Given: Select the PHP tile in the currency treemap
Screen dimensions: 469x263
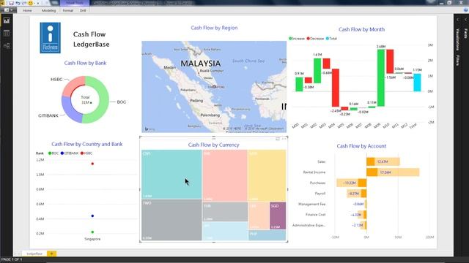Looking at the screenshot, I should pyautogui.click(x=267, y=235).
